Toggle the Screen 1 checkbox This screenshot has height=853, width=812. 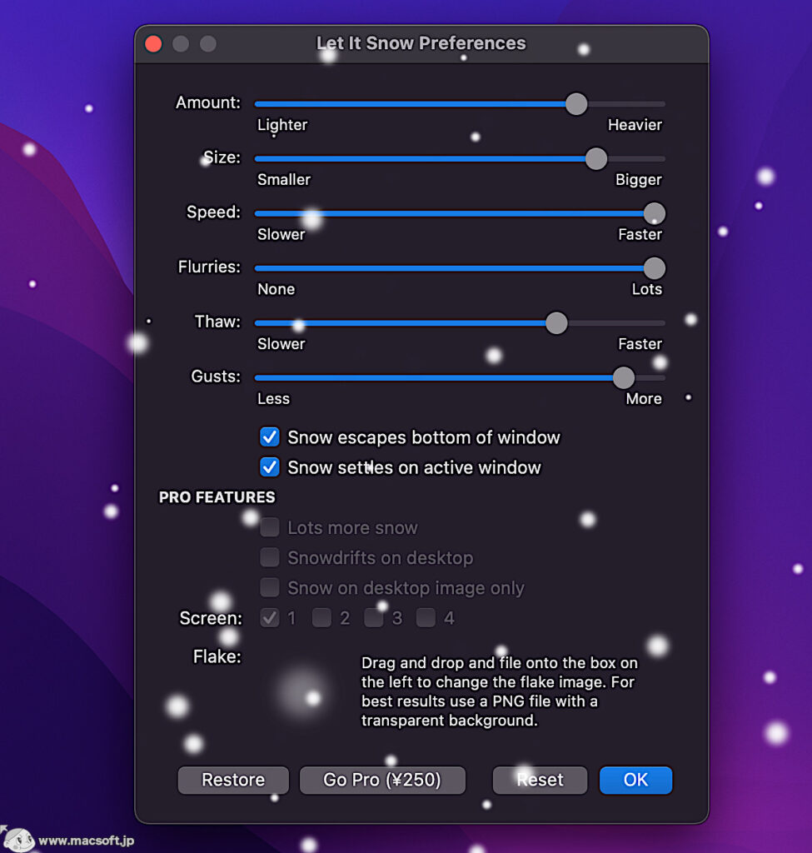point(270,618)
